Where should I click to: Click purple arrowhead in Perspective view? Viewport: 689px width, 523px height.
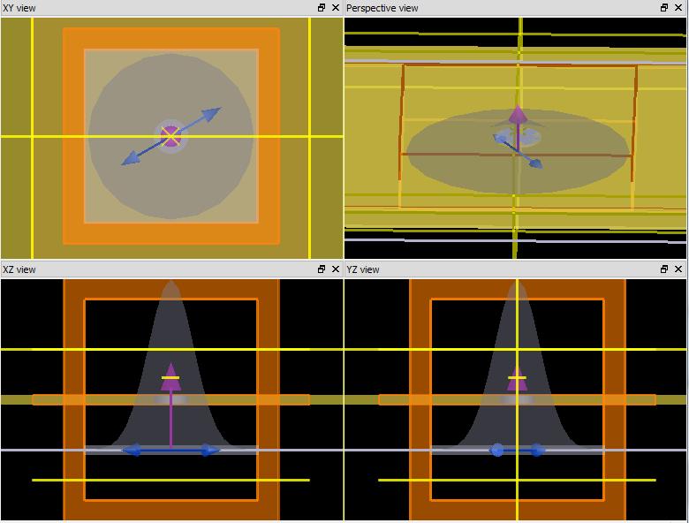point(518,116)
